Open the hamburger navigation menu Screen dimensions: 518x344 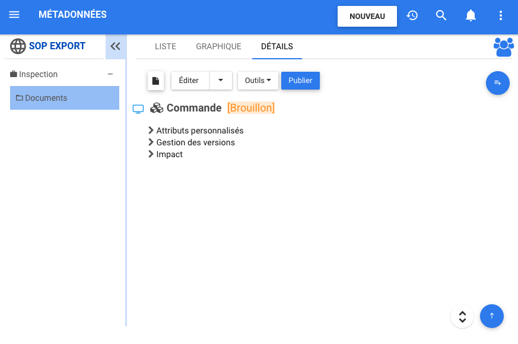click(14, 15)
